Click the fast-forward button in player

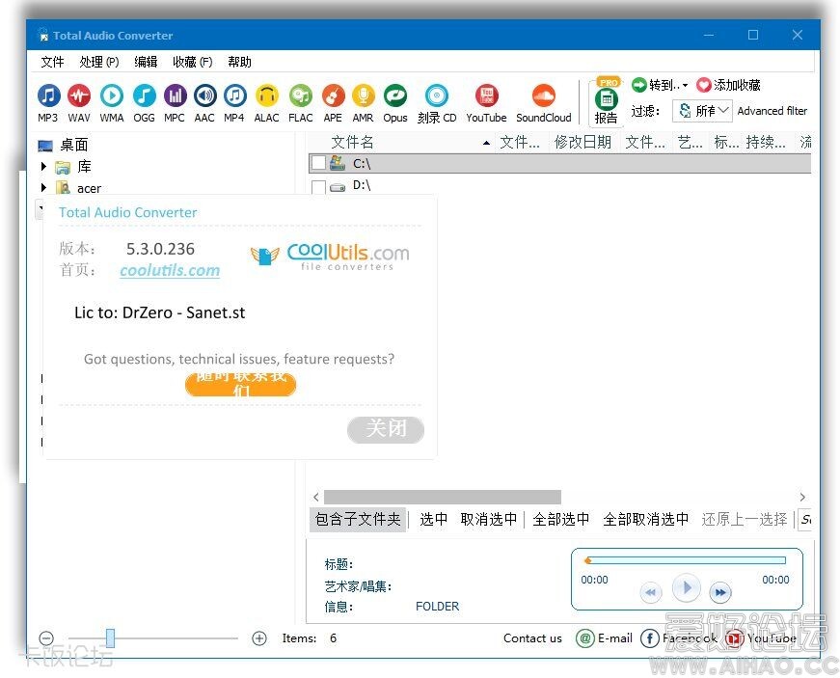coord(720,592)
